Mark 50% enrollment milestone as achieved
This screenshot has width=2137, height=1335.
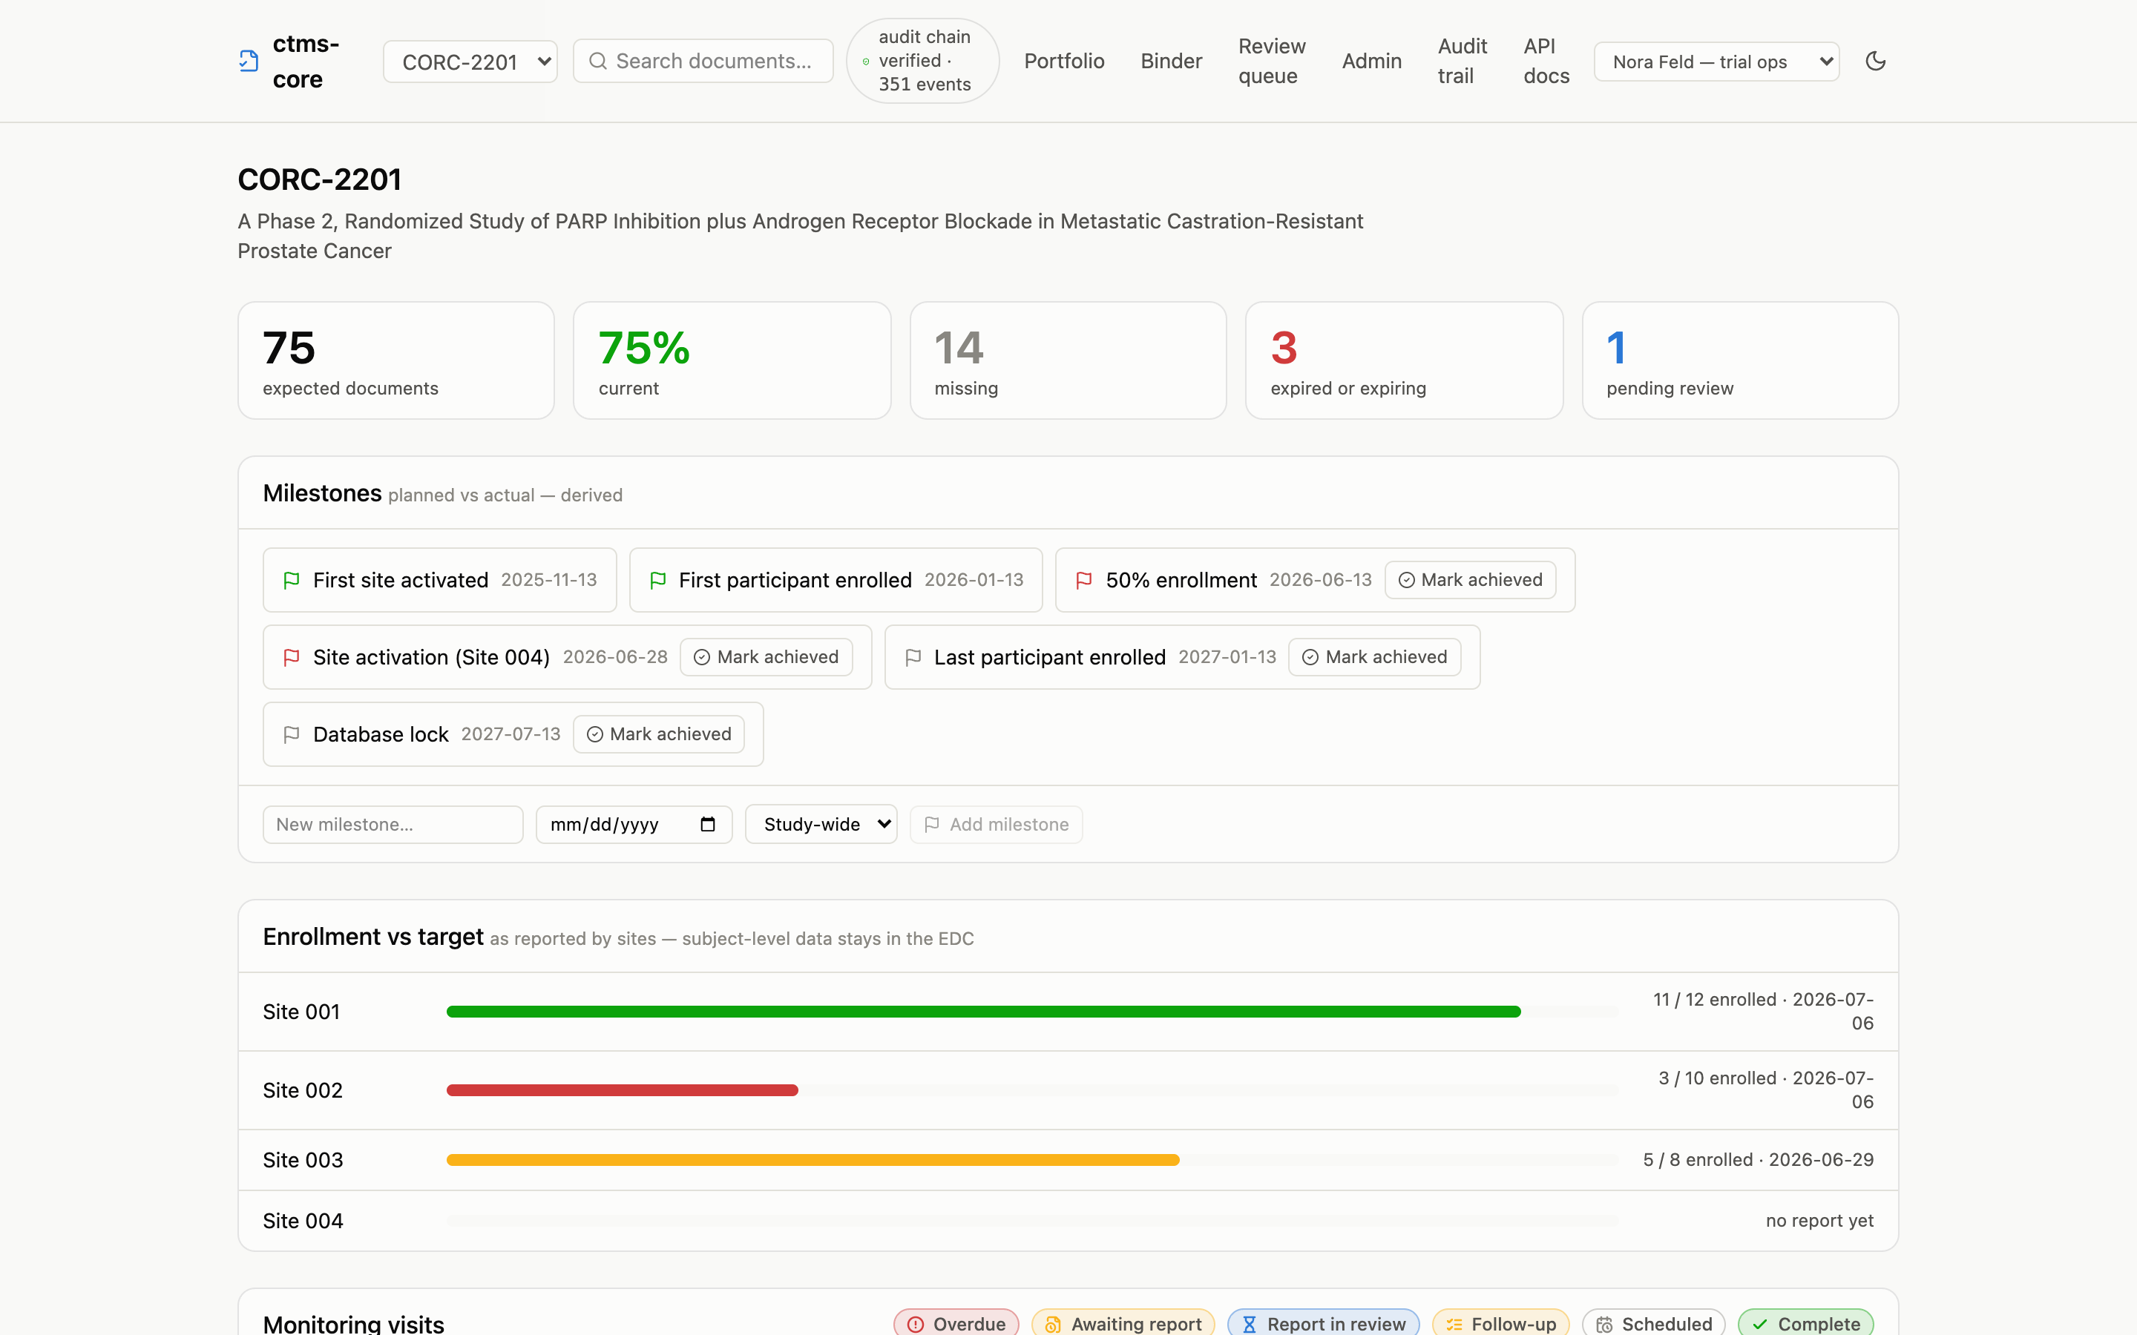(1470, 580)
